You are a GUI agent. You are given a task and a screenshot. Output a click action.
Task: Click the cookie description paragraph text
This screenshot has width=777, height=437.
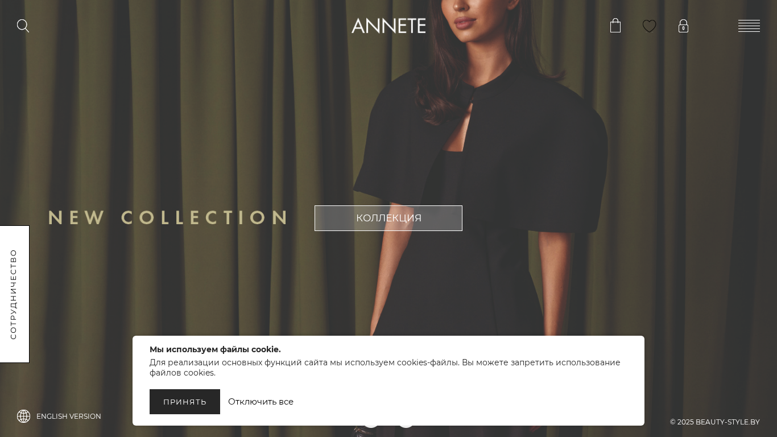(385, 368)
